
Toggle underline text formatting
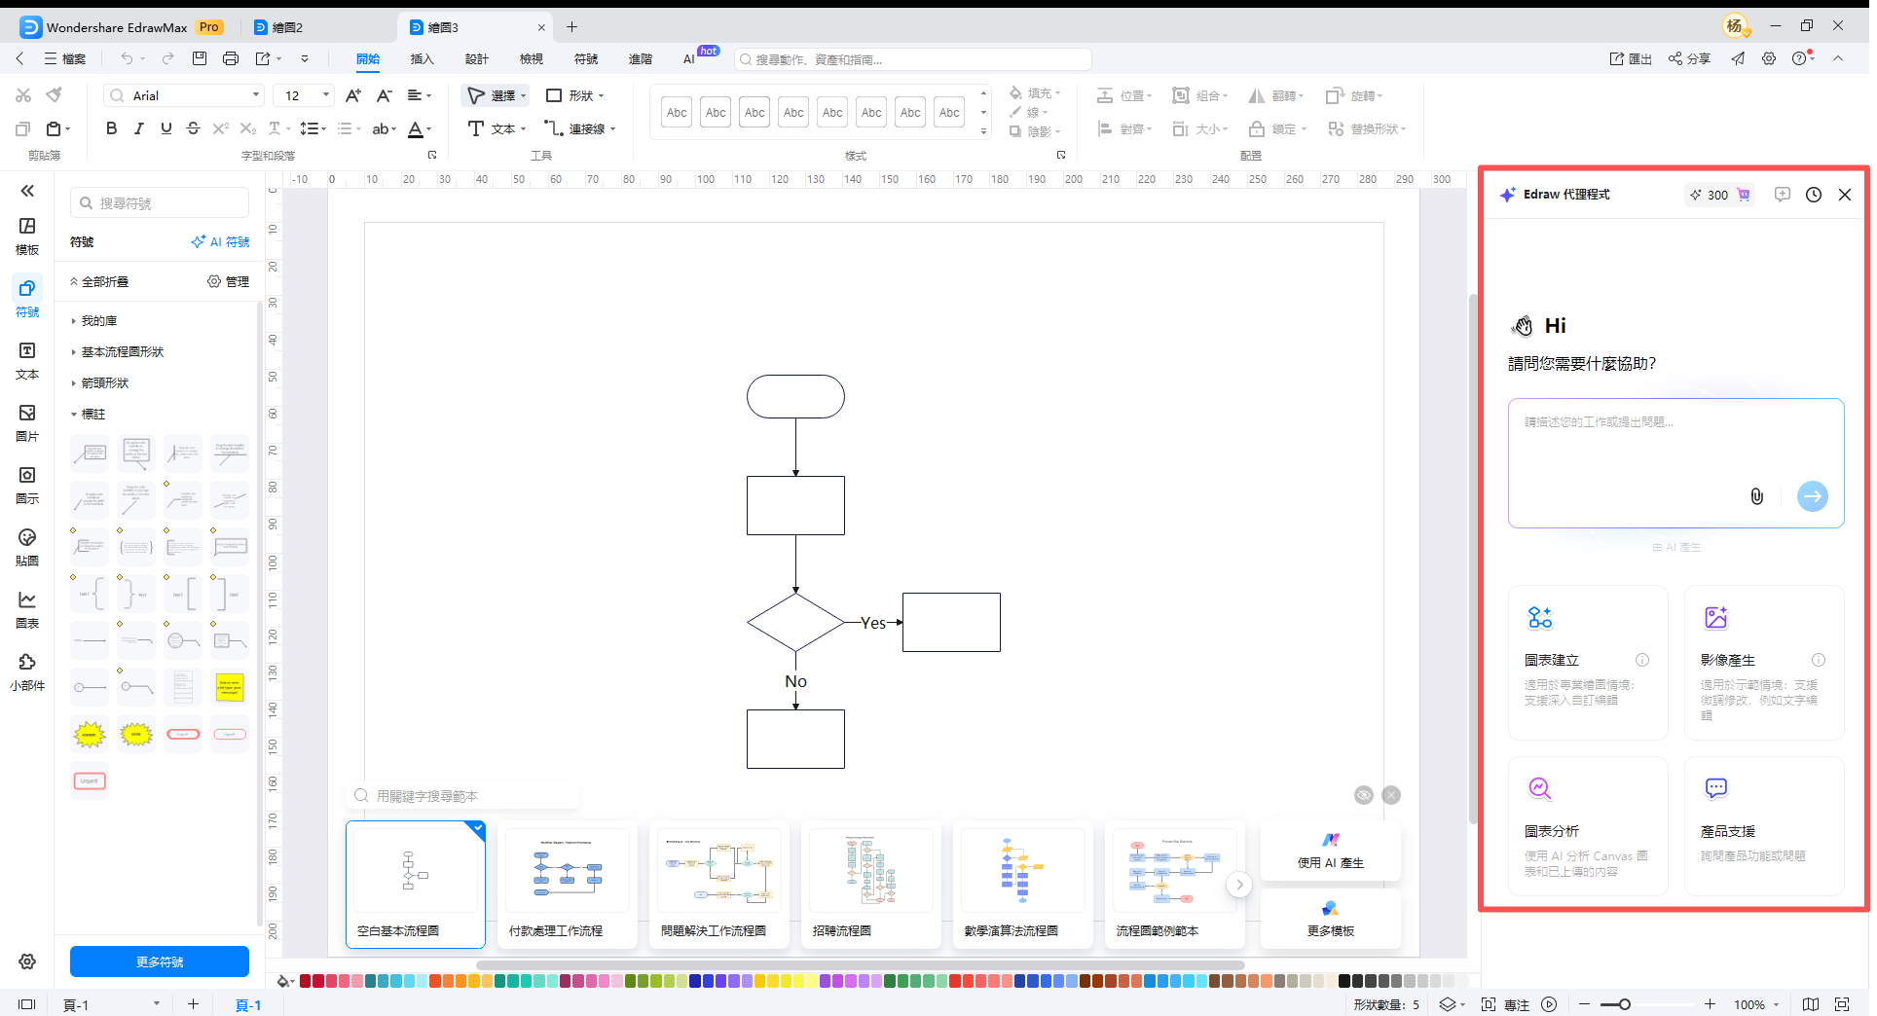(x=166, y=128)
